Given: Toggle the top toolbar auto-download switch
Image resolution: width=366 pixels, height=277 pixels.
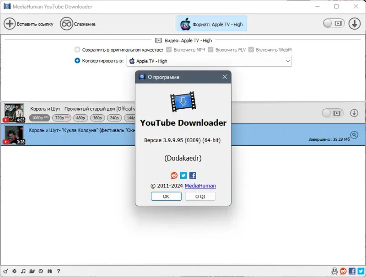Looking at the screenshot, I should click(334, 23).
